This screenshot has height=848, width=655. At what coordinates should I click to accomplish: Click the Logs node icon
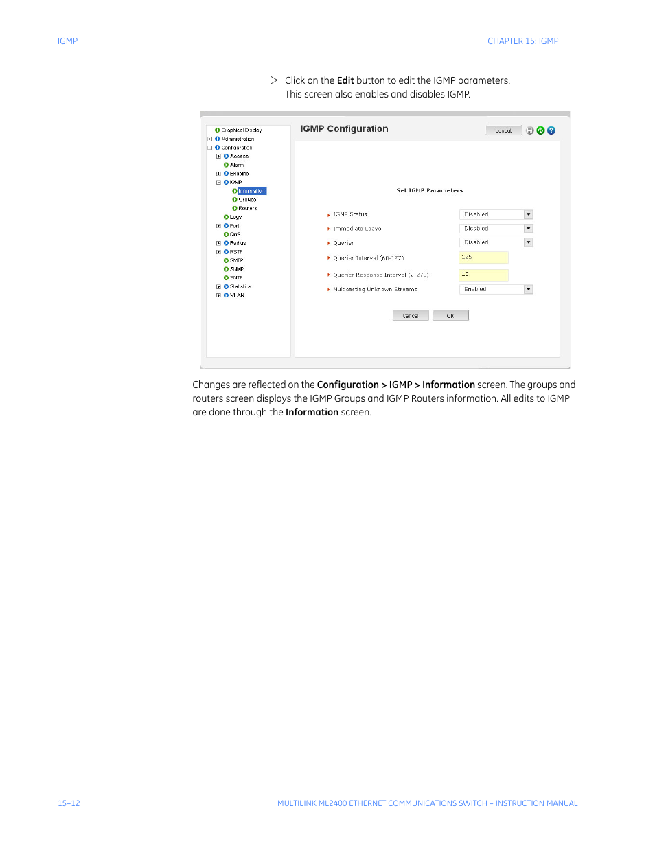pyautogui.click(x=226, y=217)
